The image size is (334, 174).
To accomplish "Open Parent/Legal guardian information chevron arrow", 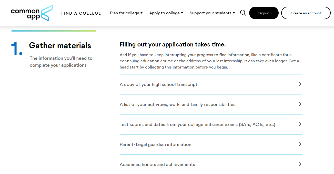I will (300, 144).
